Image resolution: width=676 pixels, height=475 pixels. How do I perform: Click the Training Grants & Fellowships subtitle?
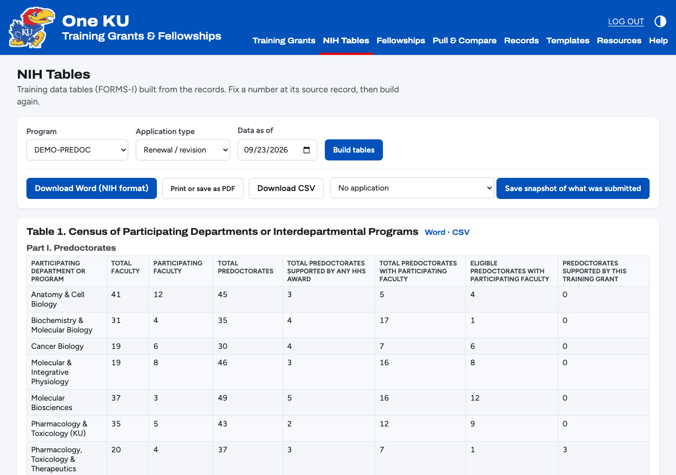[142, 36]
